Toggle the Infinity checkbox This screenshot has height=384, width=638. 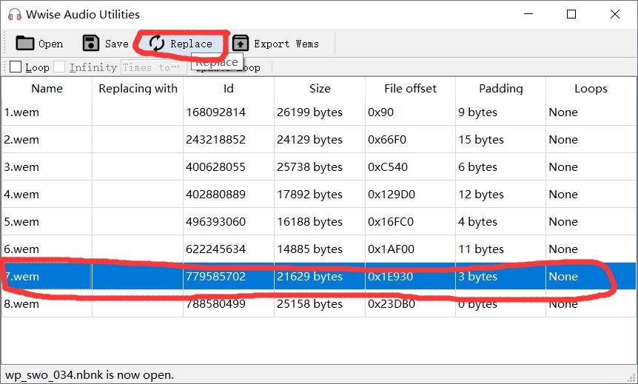point(59,67)
